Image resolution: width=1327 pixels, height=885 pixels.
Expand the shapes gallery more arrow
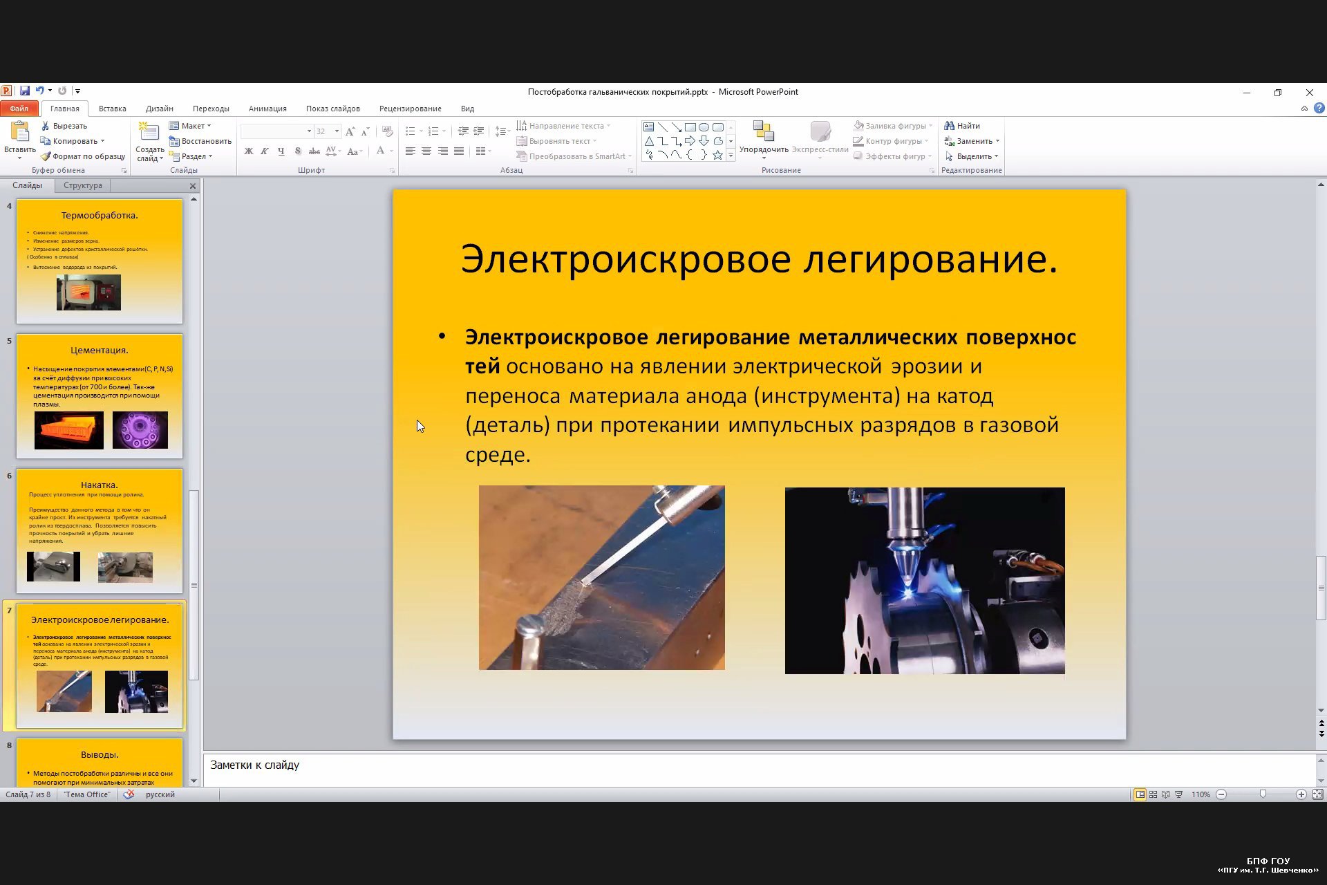click(x=731, y=156)
